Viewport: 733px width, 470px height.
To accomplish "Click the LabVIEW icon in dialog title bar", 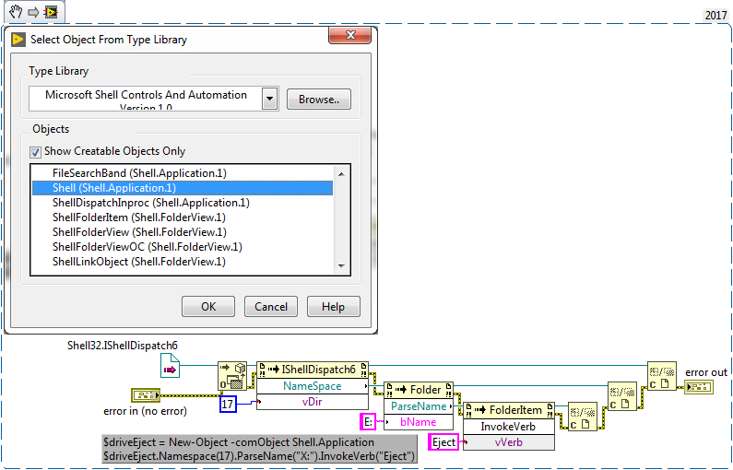I will click(18, 40).
